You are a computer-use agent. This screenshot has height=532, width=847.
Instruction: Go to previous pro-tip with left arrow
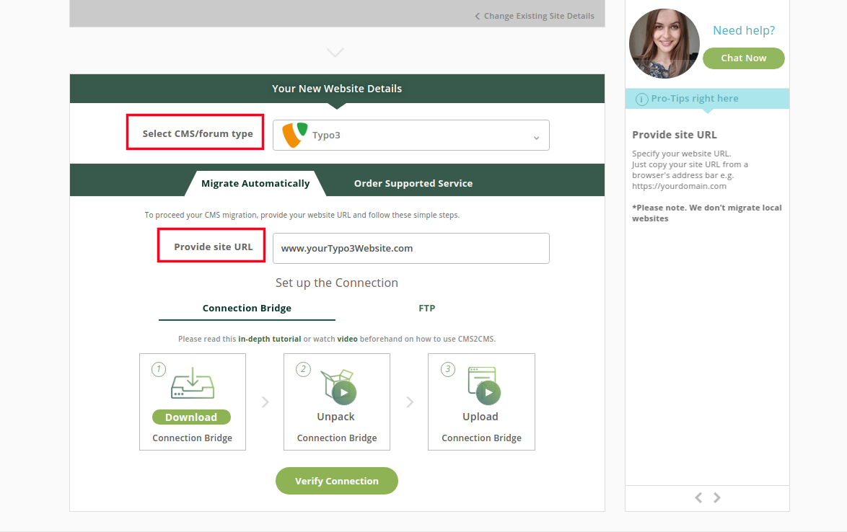click(x=698, y=497)
